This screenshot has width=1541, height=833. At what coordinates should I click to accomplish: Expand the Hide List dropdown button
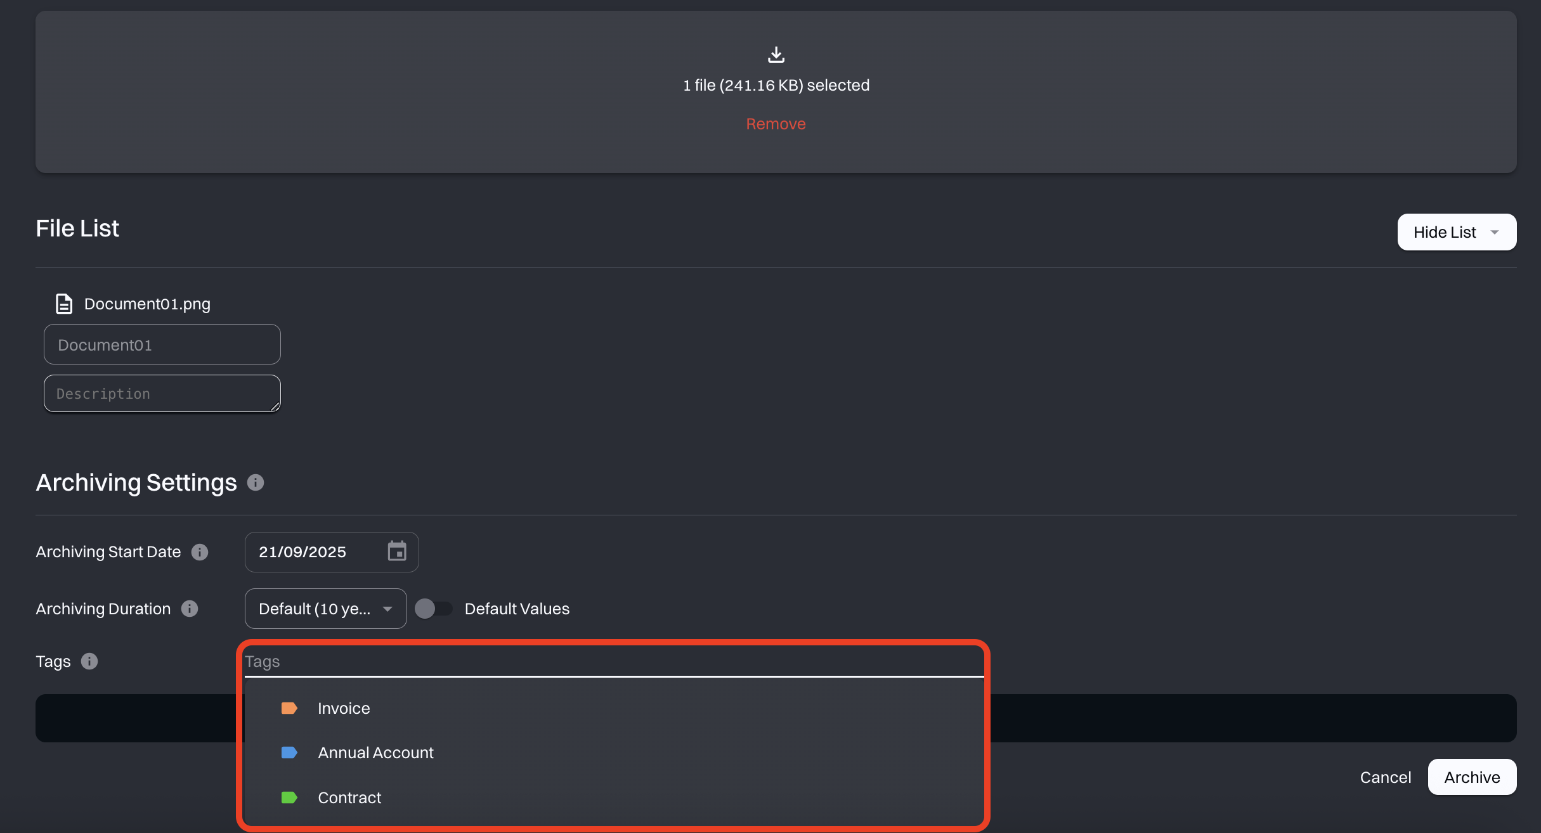pos(1457,232)
